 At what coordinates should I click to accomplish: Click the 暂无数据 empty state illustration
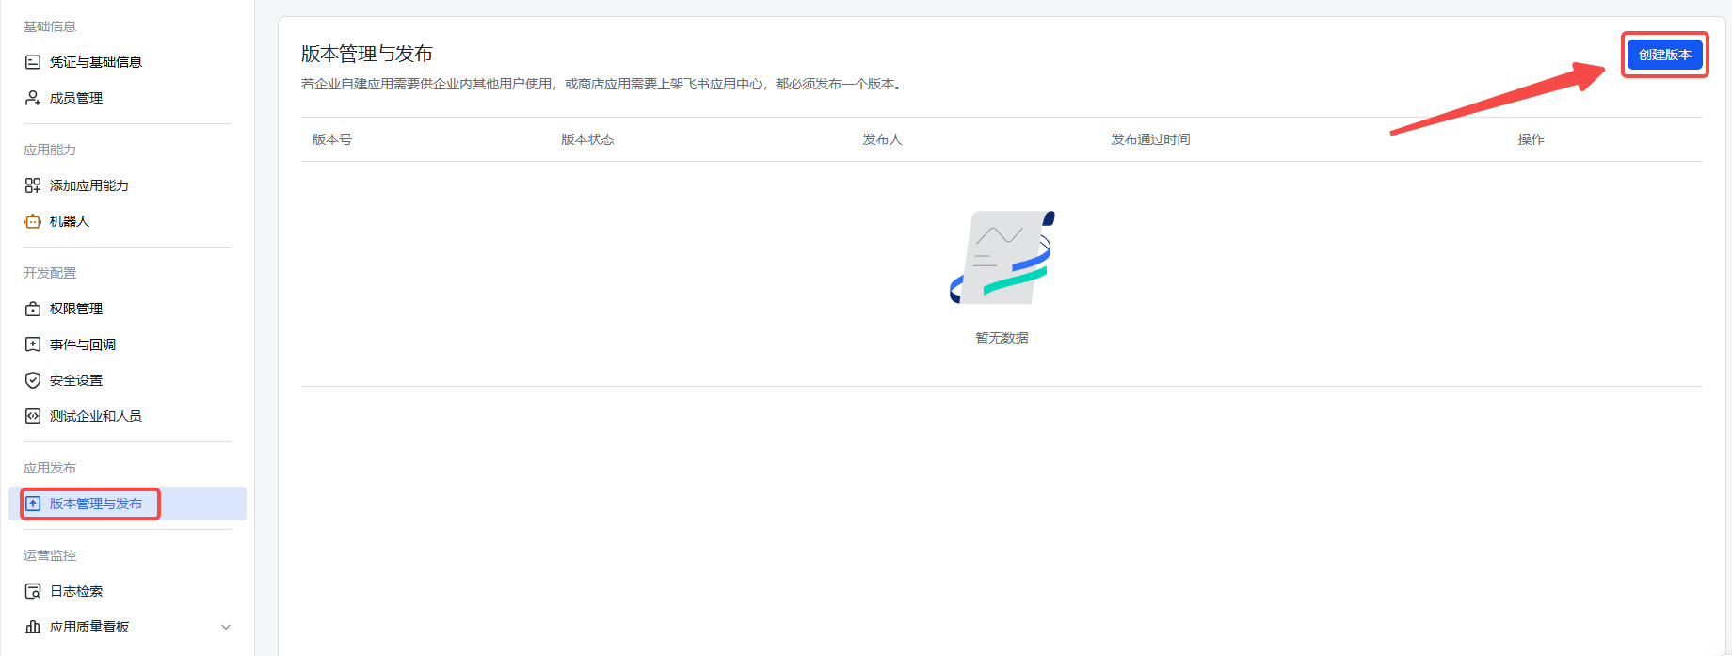[1002, 258]
